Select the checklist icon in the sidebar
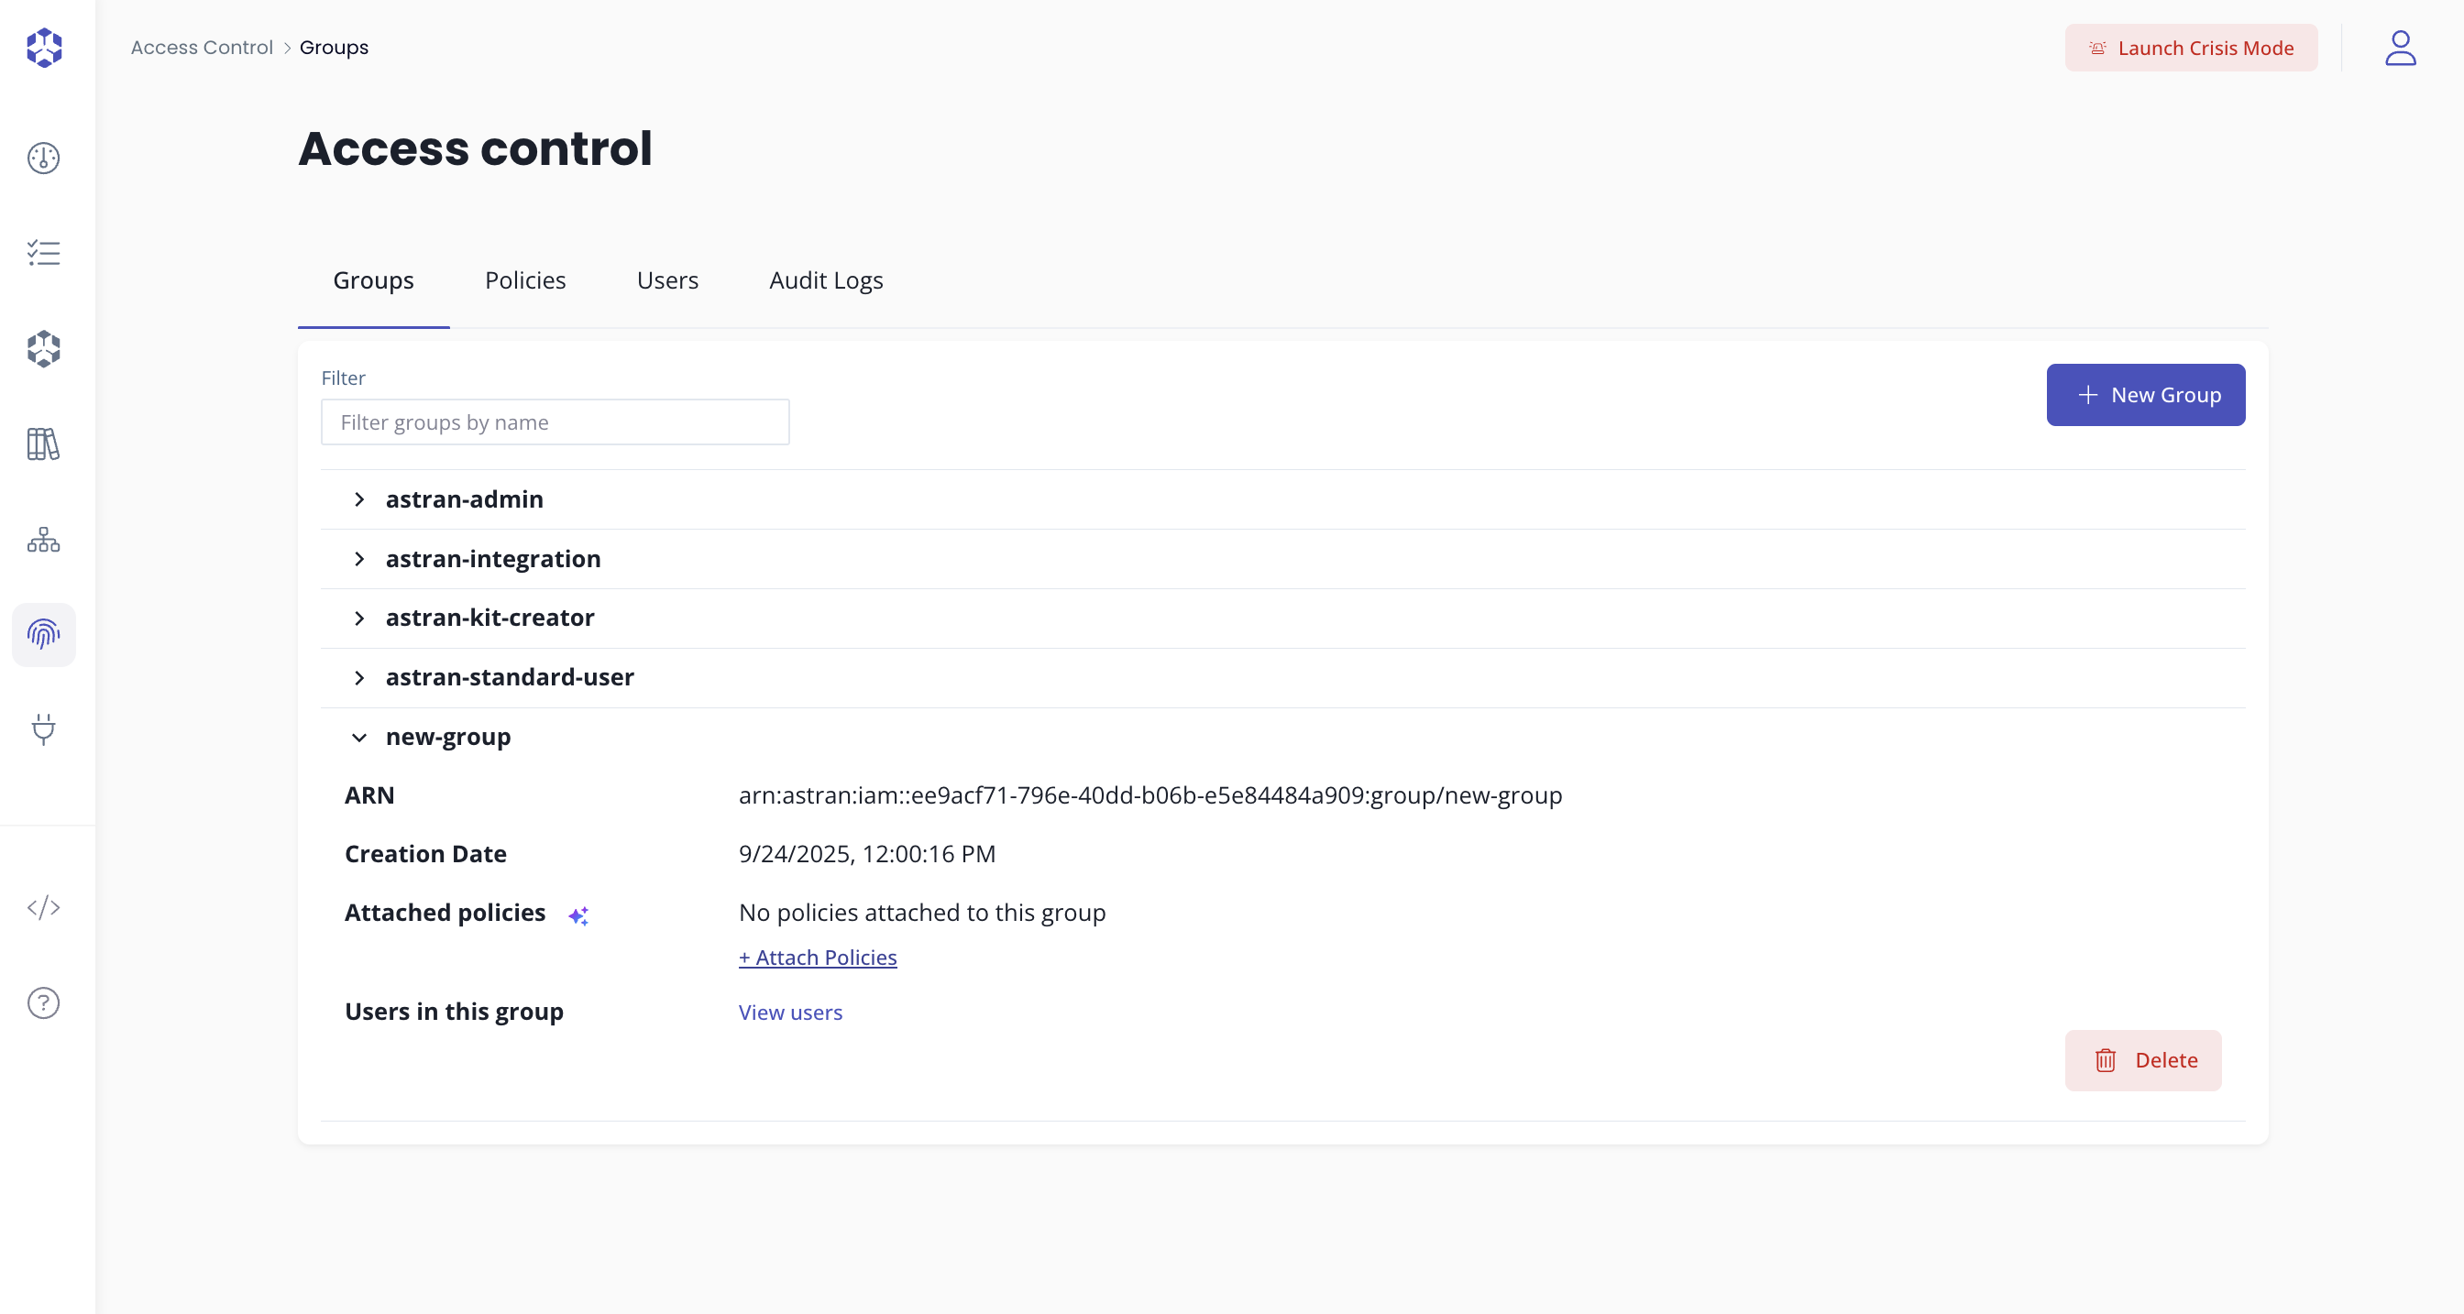The width and height of the screenshot is (2464, 1314). 43,253
